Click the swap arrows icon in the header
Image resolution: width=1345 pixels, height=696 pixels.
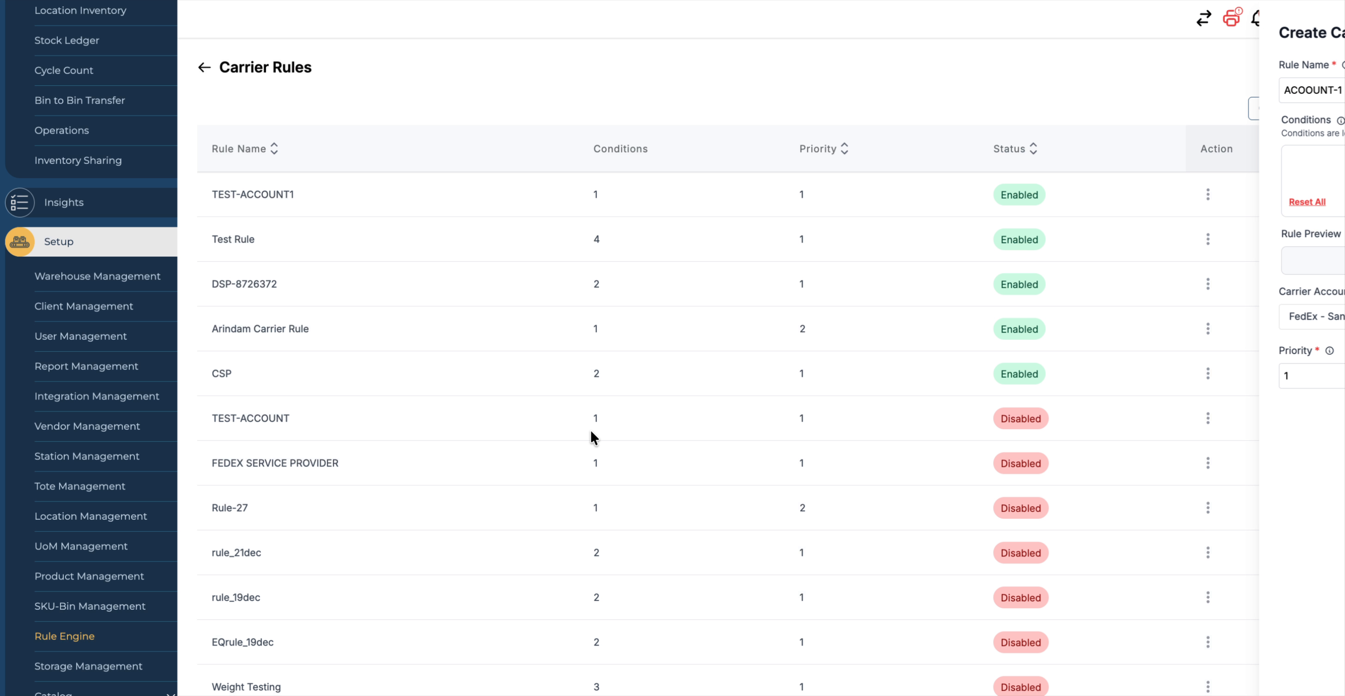(x=1204, y=19)
